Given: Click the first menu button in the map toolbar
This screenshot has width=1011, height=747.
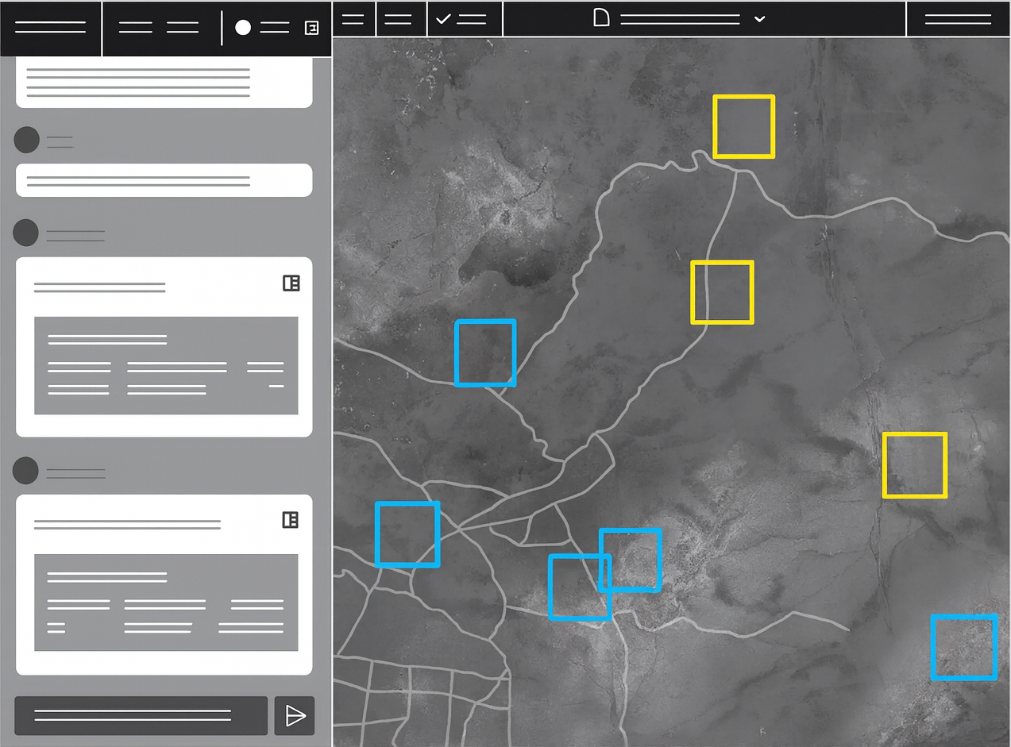Looking at the screenshot, I should click(x=353, y=19).
